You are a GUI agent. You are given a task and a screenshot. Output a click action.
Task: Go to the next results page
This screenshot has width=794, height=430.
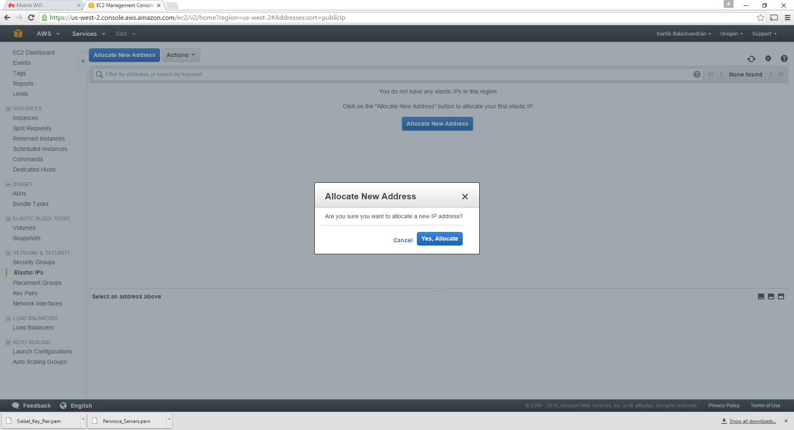pyautogui.click(x=771, y=74)
